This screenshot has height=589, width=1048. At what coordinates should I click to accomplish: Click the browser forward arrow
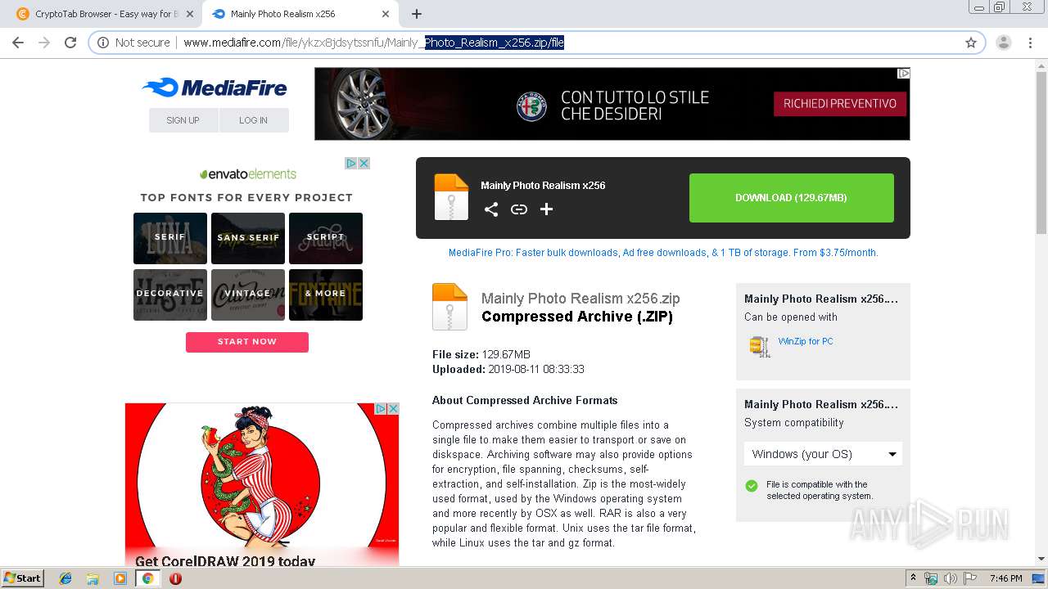pyautogui.click(x=44, y=43)
